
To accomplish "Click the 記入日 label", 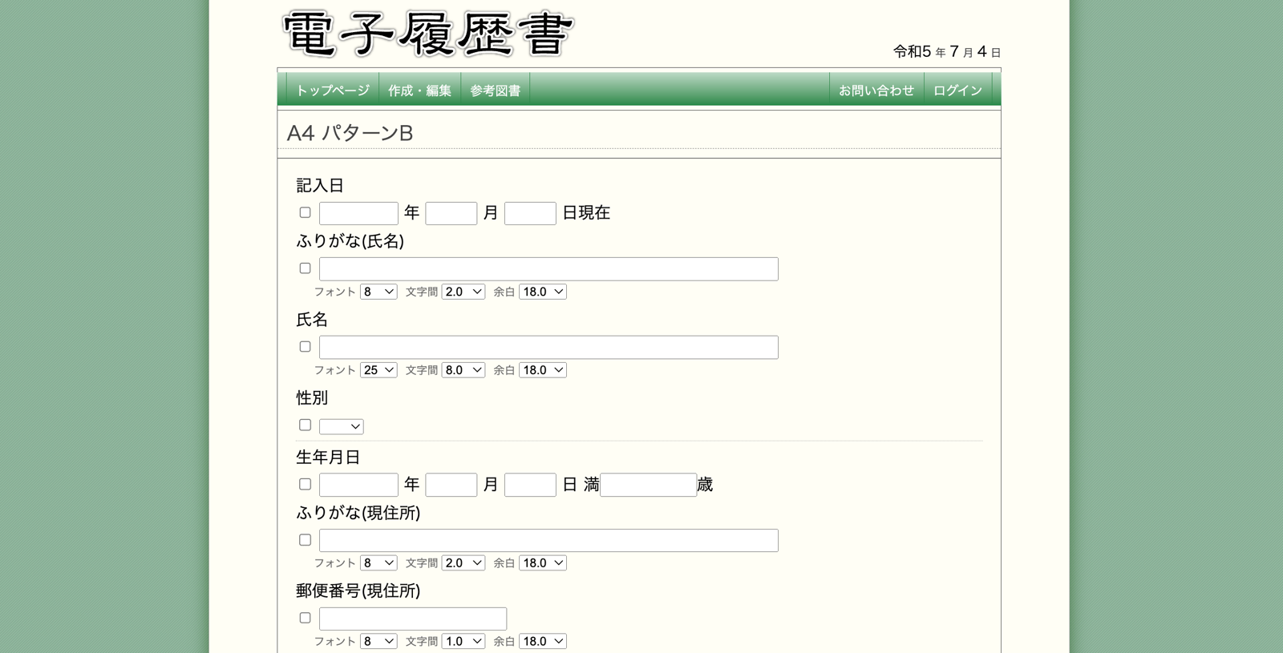I will pyautogui.click(x=320, y=185).
